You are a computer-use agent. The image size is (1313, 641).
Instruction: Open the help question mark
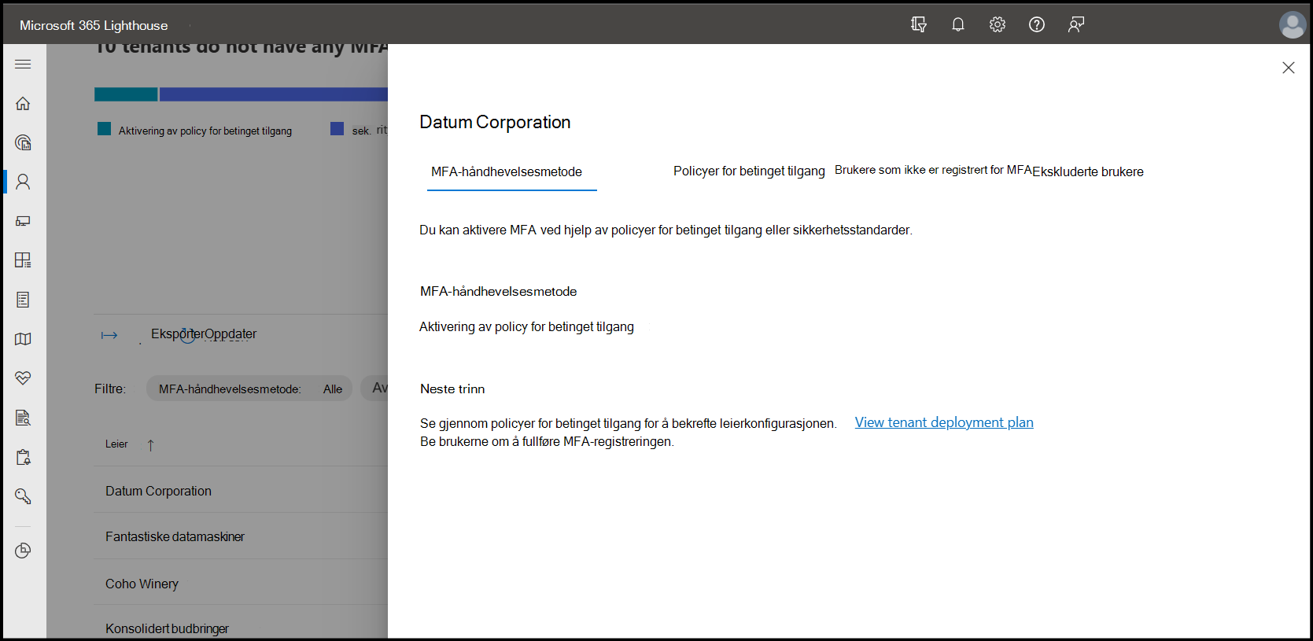coord(1037,24)
